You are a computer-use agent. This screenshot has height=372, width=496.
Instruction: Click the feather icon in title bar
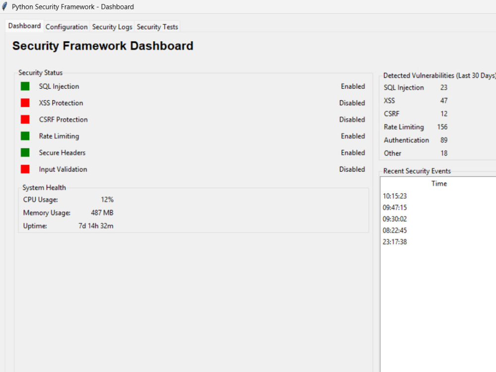coord(4,6)
